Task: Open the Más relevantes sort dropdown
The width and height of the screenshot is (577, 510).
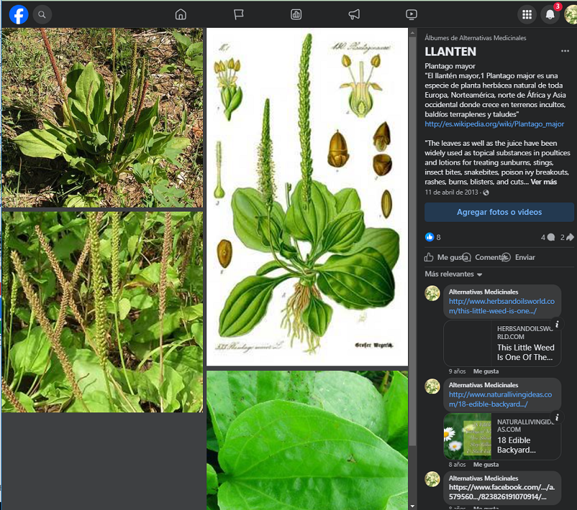Action: (453, 275)
